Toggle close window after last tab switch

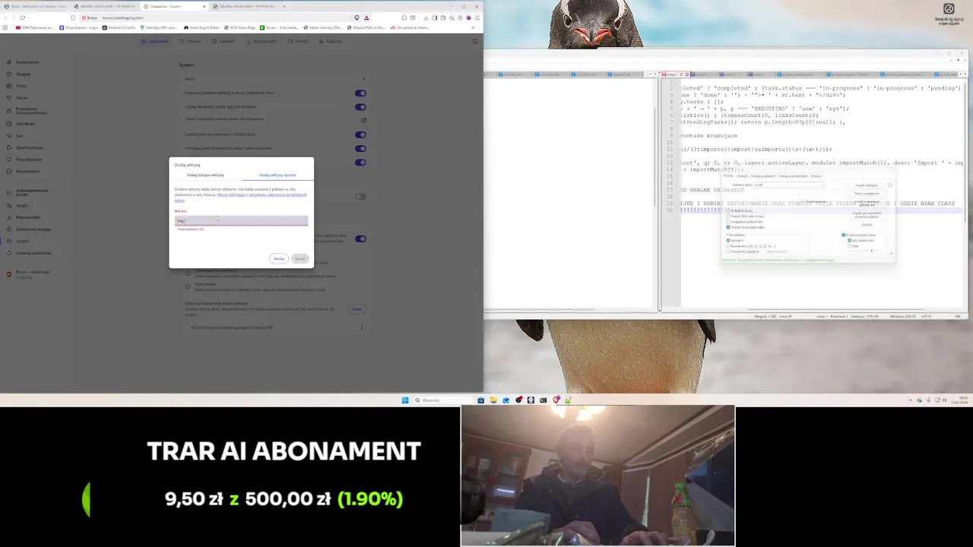click(360, 134)
